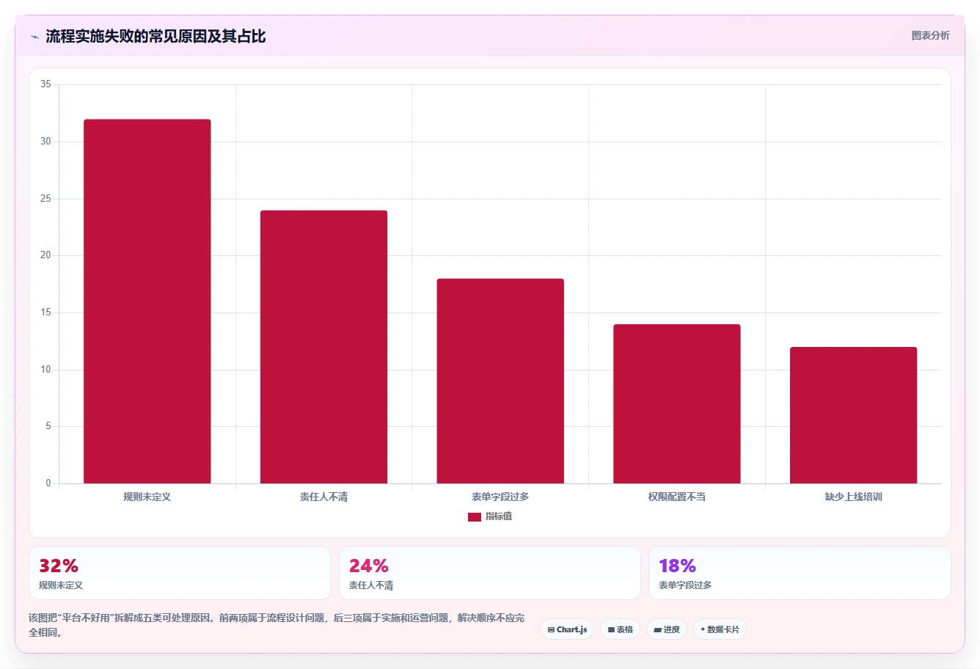Select the 18% 表单字段过多 stat card
The image size is (980, 669).
tap(800, 573)
